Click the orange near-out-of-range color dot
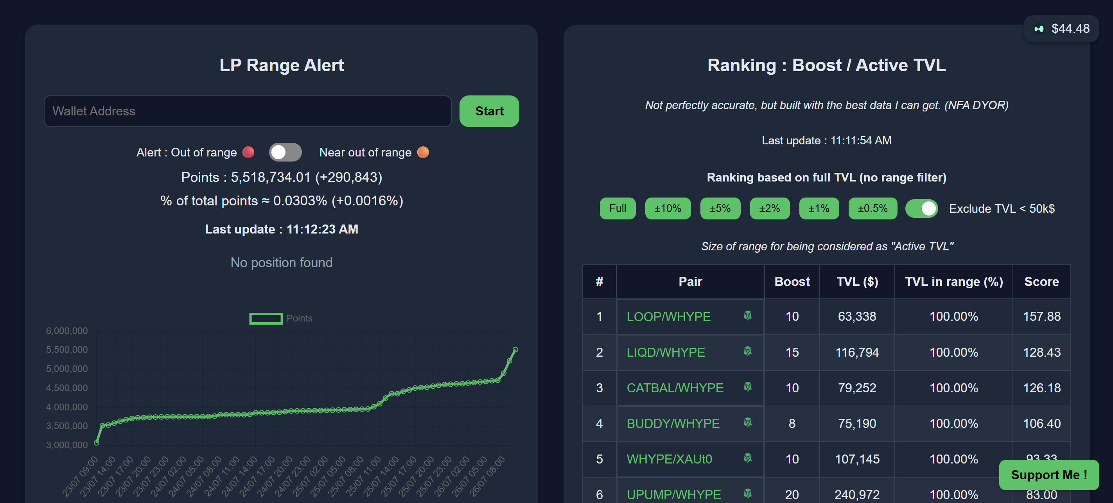The image size is (1113, 503). 423,152
